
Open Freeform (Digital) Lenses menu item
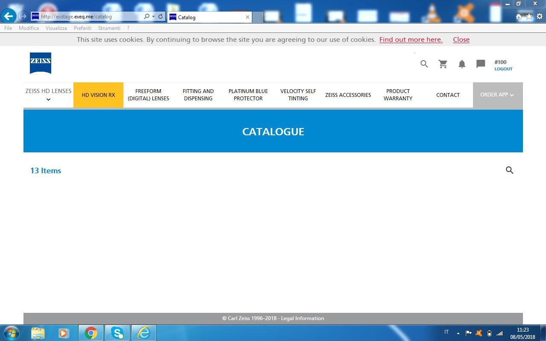pyautogui.click(x=148, y=95)
